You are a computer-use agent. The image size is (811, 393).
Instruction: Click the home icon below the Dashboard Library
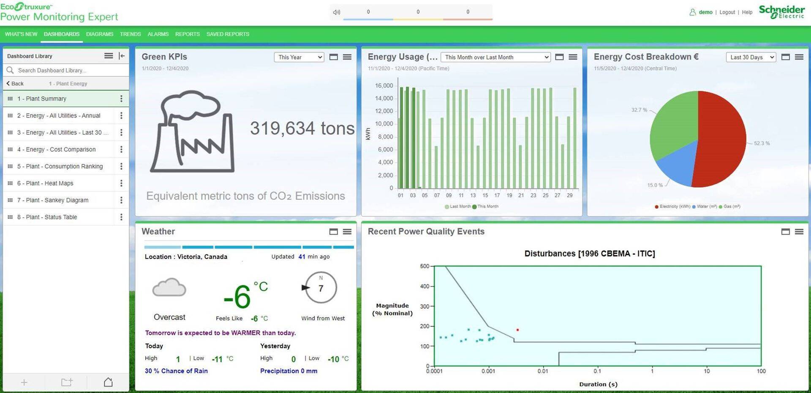108,382
